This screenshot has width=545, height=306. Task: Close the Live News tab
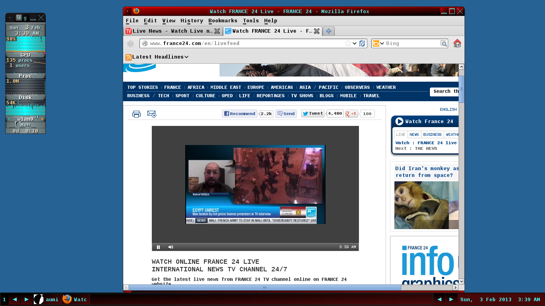click(x=217, y=31)
